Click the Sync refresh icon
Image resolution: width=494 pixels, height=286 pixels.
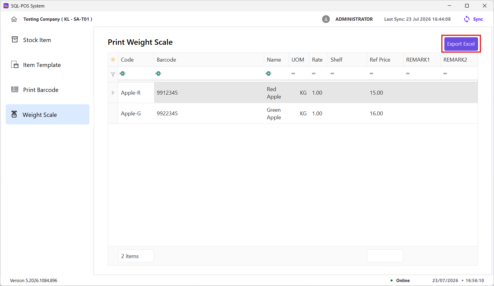pos(467,19)
